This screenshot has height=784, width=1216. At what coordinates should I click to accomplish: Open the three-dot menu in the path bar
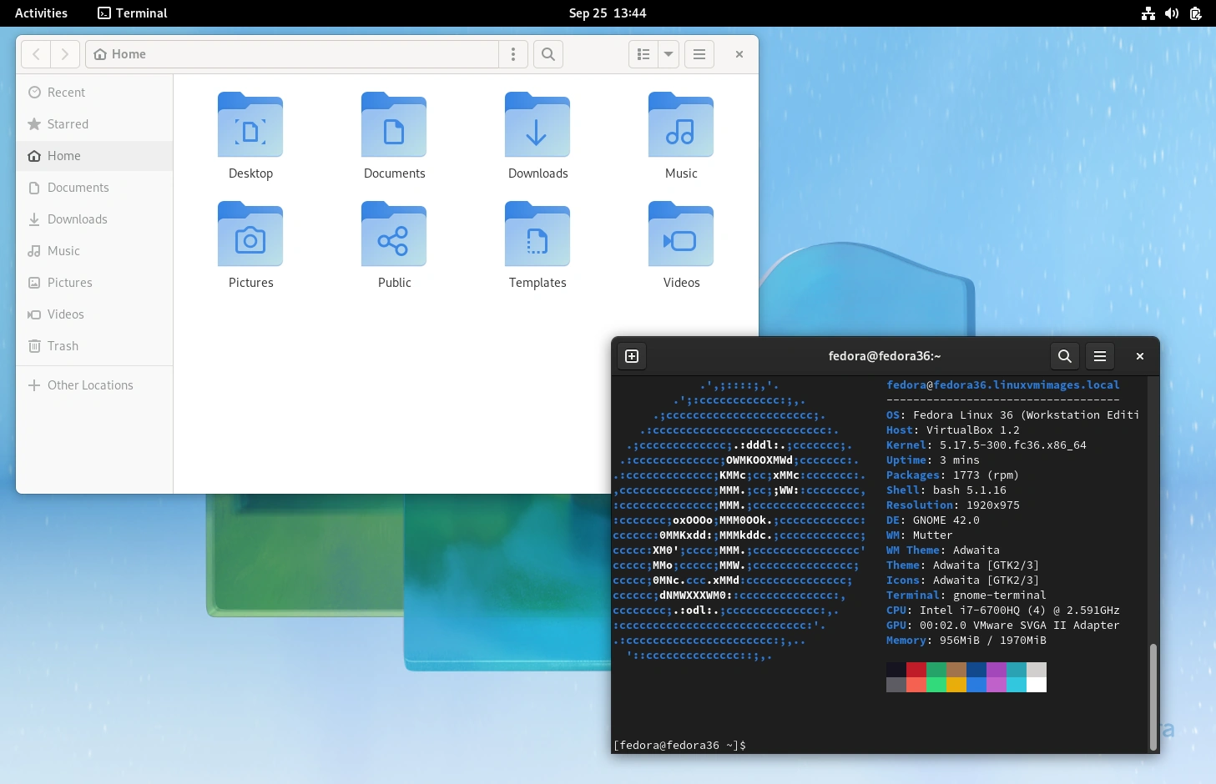coord(512,54)
